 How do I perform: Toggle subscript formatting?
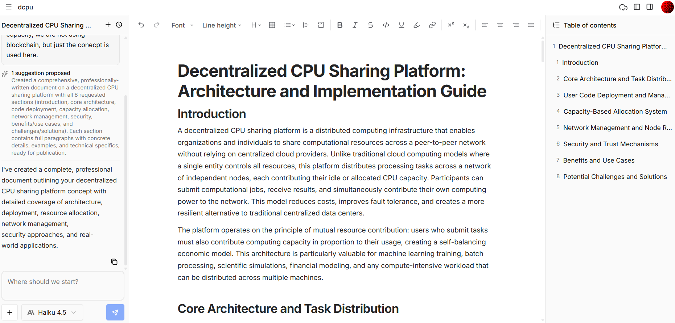tap(466, 25)
